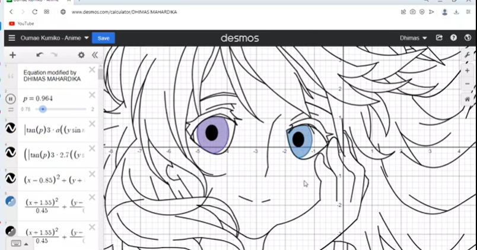Open the language globe icon
This screenshot has height=250, width=477.
[468, 38]
